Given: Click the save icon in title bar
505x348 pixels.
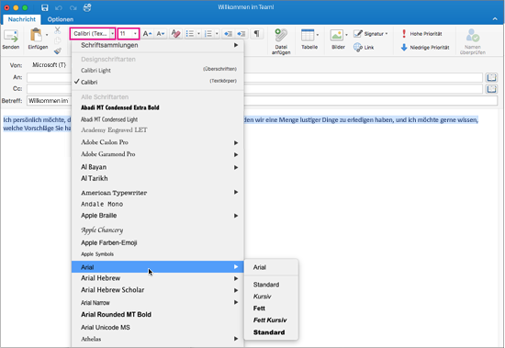Looking at the screenshot, I should (x=44, y=7).
